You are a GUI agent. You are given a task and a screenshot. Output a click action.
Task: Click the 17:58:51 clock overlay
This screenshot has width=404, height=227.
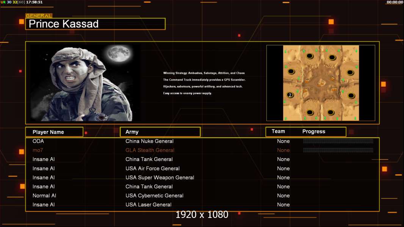34,2
